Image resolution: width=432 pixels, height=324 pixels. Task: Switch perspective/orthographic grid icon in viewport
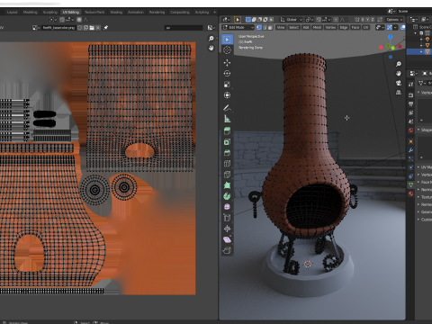point(399,93)
